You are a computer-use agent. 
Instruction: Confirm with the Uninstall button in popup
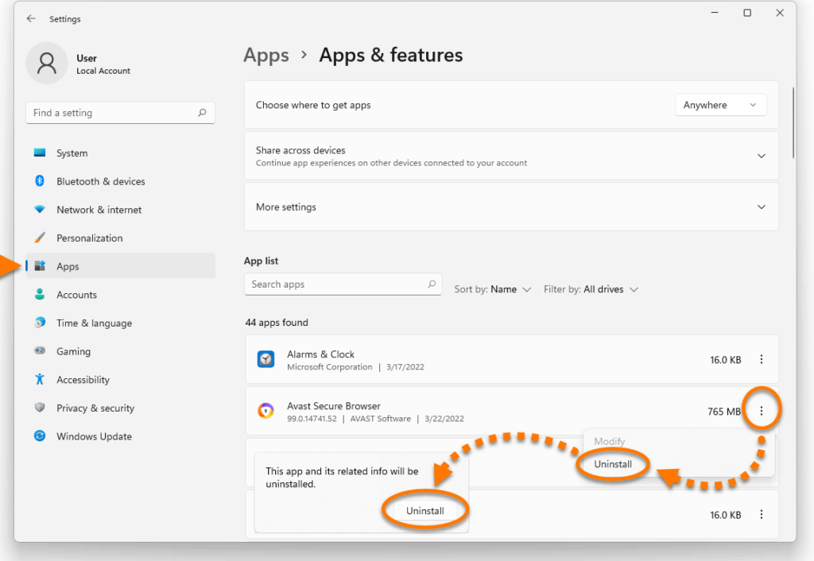tap(425, 511)
